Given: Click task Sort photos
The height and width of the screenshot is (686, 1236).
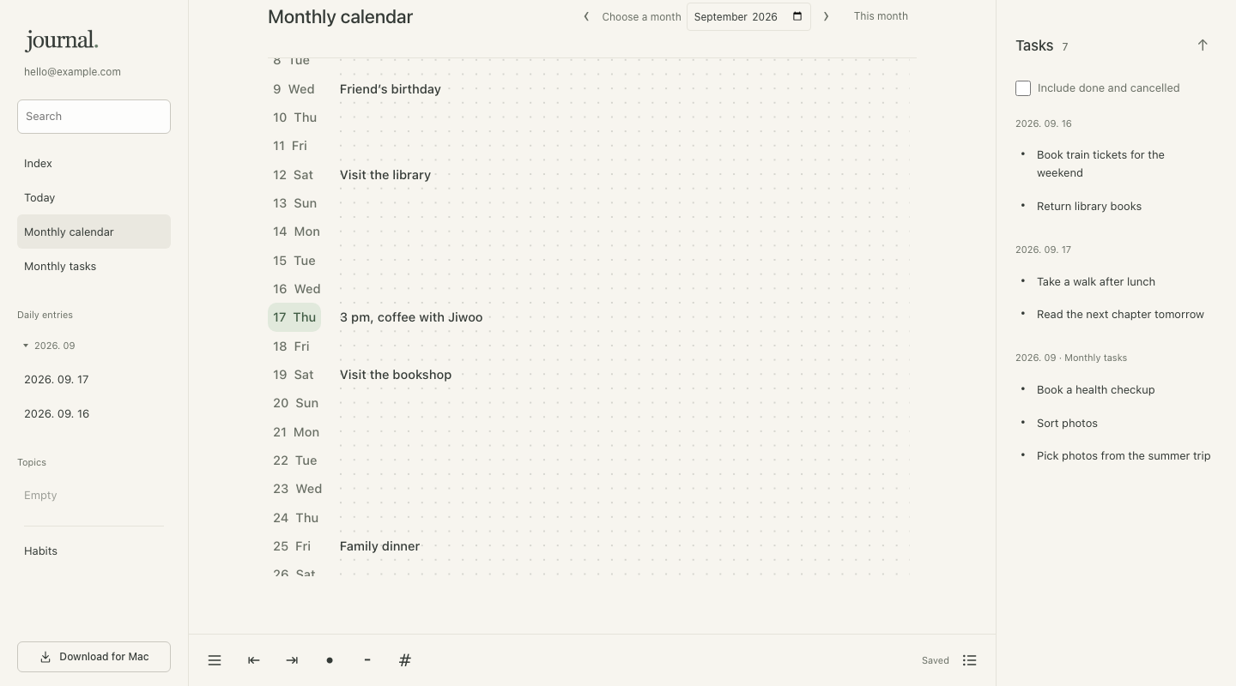Looking at the screenshot, I should 1067,423.
